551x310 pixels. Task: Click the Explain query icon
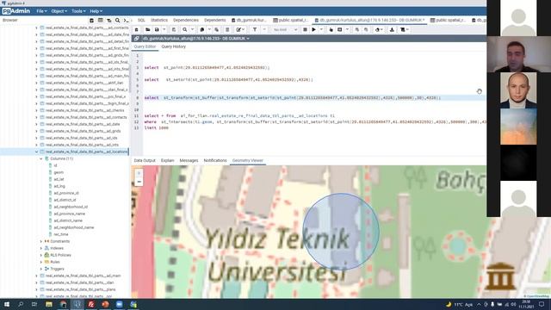(331, 30)
